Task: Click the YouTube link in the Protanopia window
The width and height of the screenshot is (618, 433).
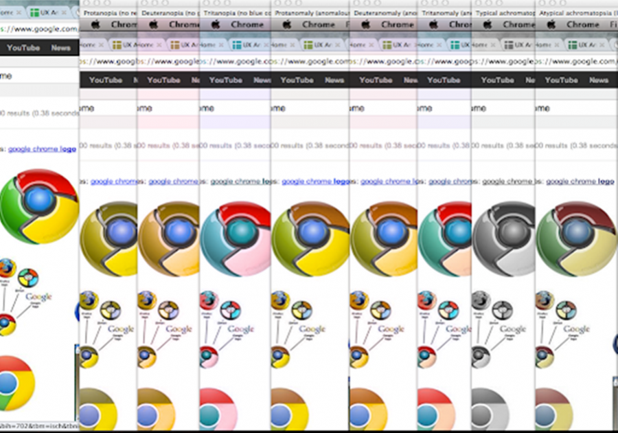Action: (x=106, y=80)
